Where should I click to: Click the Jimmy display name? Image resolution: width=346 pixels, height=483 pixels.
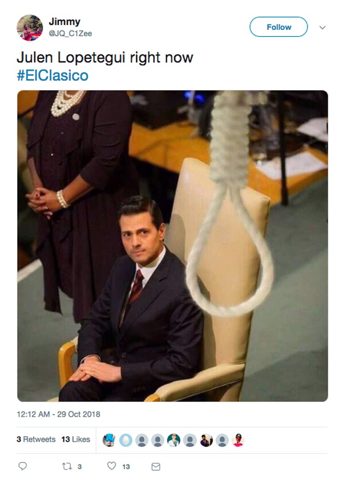[65, 22]
